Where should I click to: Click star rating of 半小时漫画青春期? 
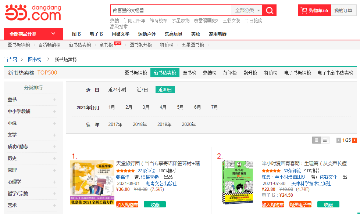271,171
